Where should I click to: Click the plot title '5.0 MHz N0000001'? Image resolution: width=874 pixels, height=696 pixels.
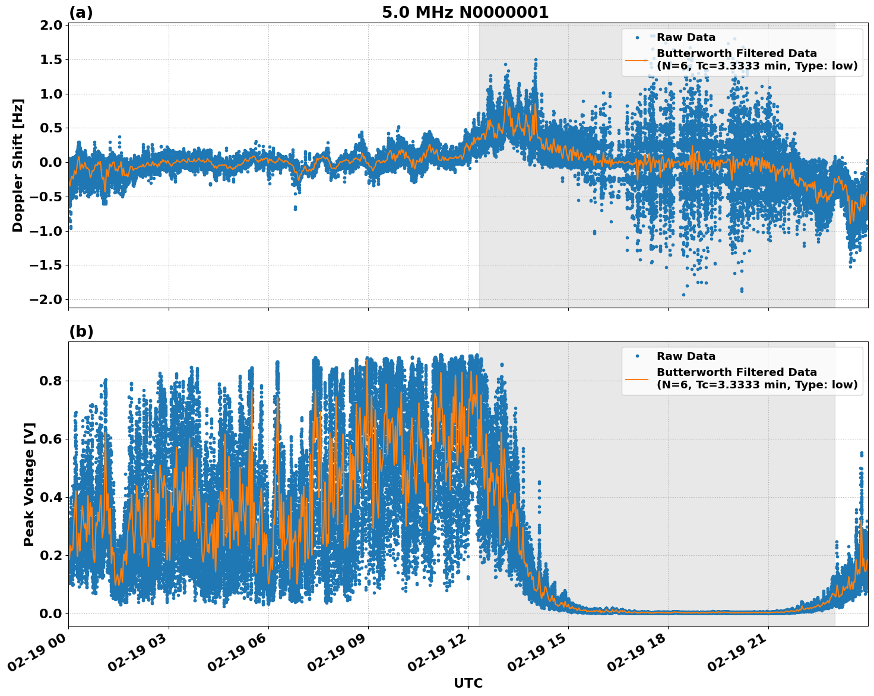(x=463, y=12)
